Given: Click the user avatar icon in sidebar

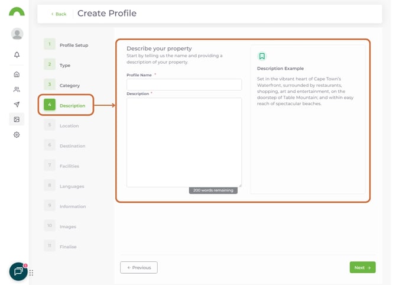Looking at the screenshot, I should [17, 34].
